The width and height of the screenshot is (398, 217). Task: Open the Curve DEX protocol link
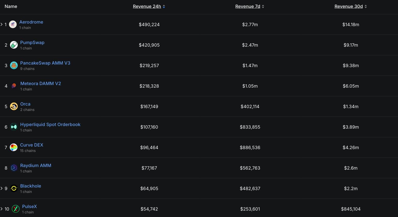(x=32, y=145)
